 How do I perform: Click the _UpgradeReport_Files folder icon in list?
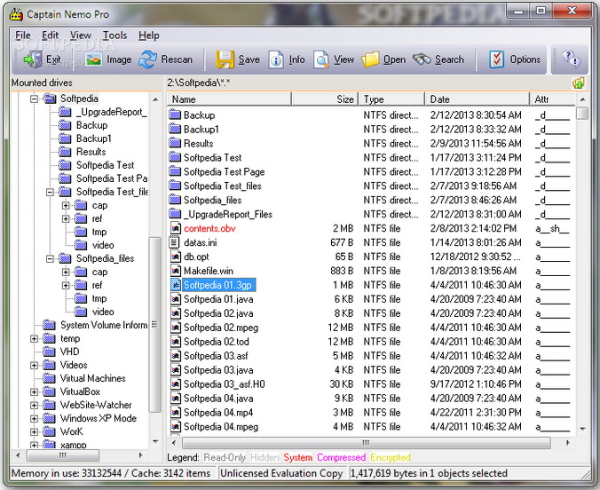(x=175, y=214)
